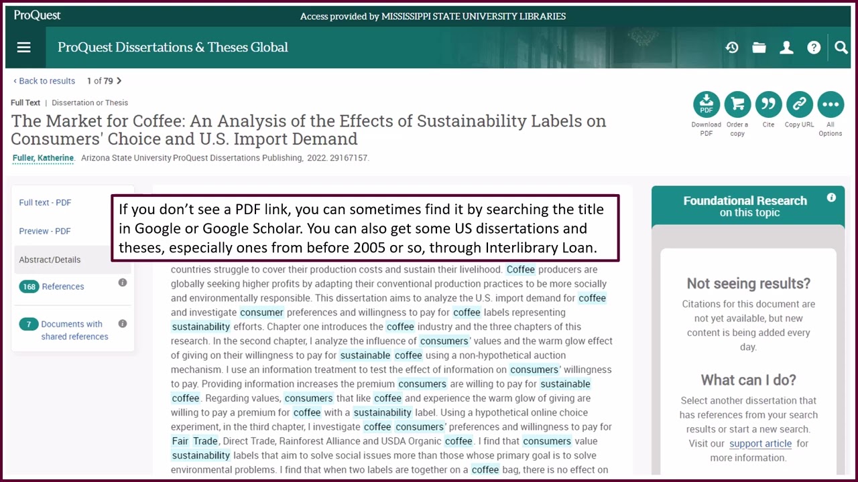
Task: Click the Cite quotation icon
Action: 768,104
